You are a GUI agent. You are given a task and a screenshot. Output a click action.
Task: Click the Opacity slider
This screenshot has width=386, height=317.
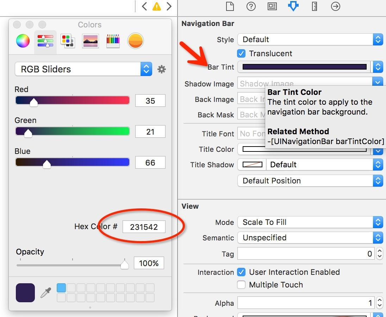tap(73, 265)
